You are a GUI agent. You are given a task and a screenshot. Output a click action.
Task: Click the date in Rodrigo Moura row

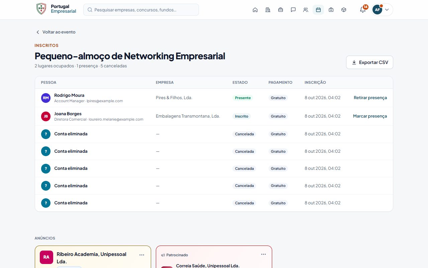pos(322,98)
